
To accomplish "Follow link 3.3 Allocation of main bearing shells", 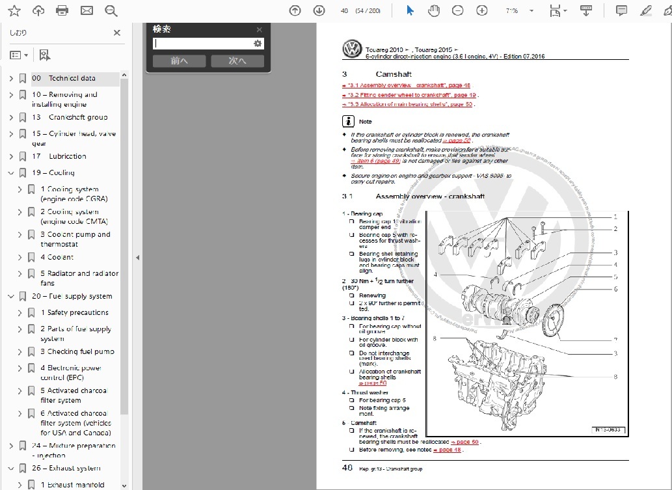I will [x=407, y=104].
